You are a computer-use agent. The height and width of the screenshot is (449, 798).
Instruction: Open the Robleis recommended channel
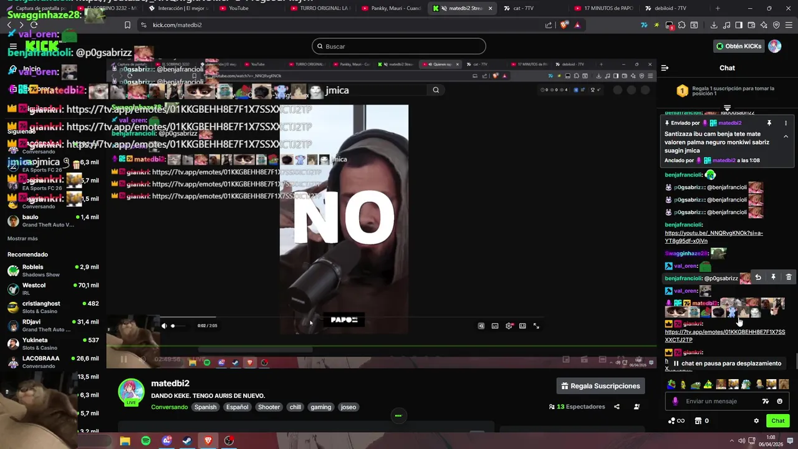53,271
